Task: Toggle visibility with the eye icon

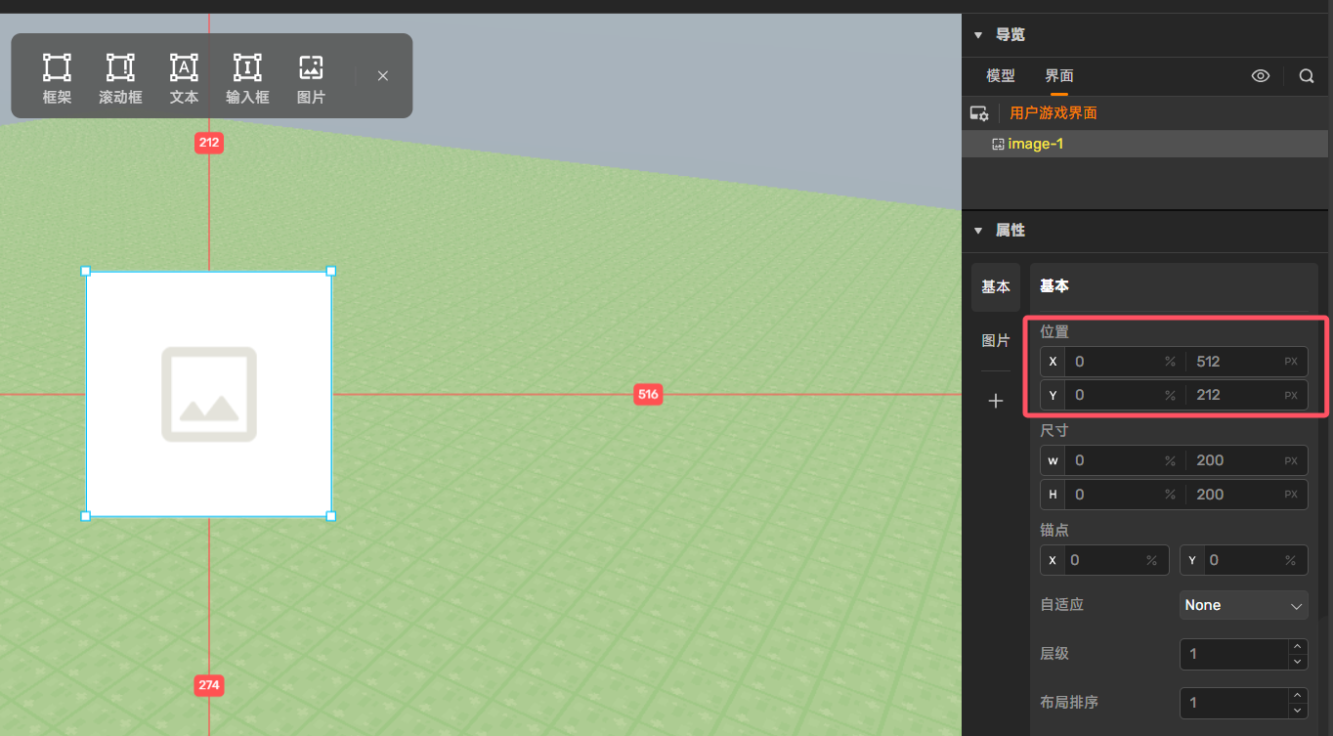Action: [1261, 76]
